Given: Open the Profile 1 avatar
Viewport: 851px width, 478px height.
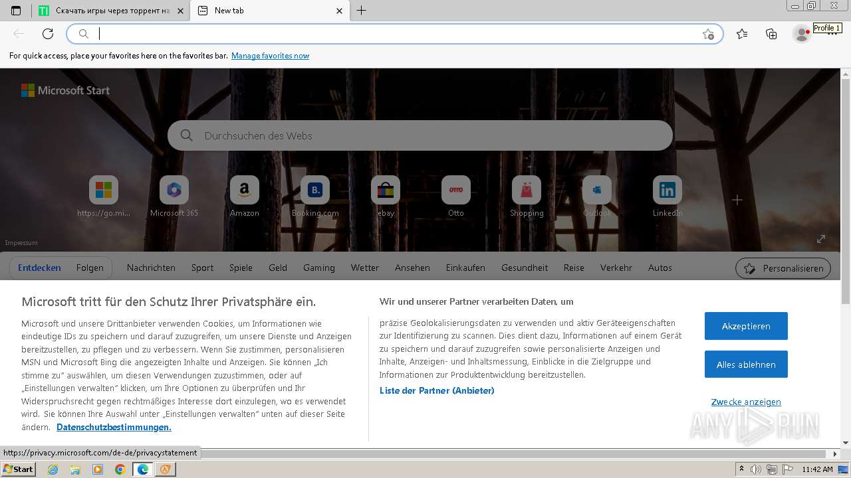Looking at the screenshot, I should pos(802,34).
